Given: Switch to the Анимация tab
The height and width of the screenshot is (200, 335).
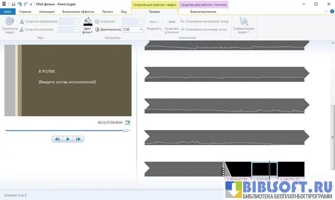Looking at the screenshot, I should 46,12.
